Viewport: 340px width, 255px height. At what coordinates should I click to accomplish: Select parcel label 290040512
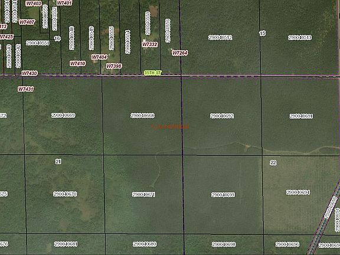(220, 38)
